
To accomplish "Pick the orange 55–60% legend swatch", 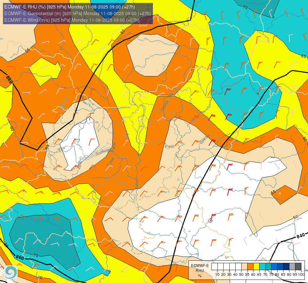I will (x=250, y=267).
